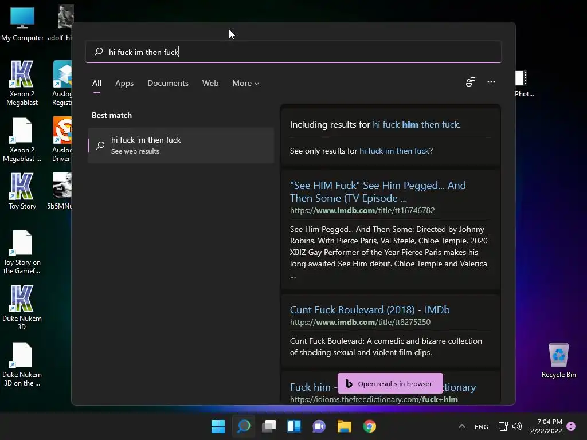
Task: Open the notifications badge showing 3
Action: tap(571, 426)
